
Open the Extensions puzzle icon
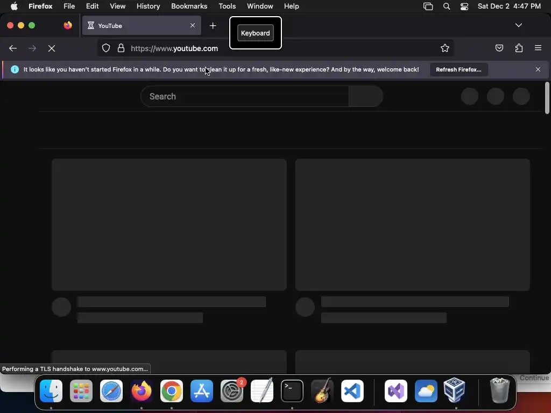(519, 48)
